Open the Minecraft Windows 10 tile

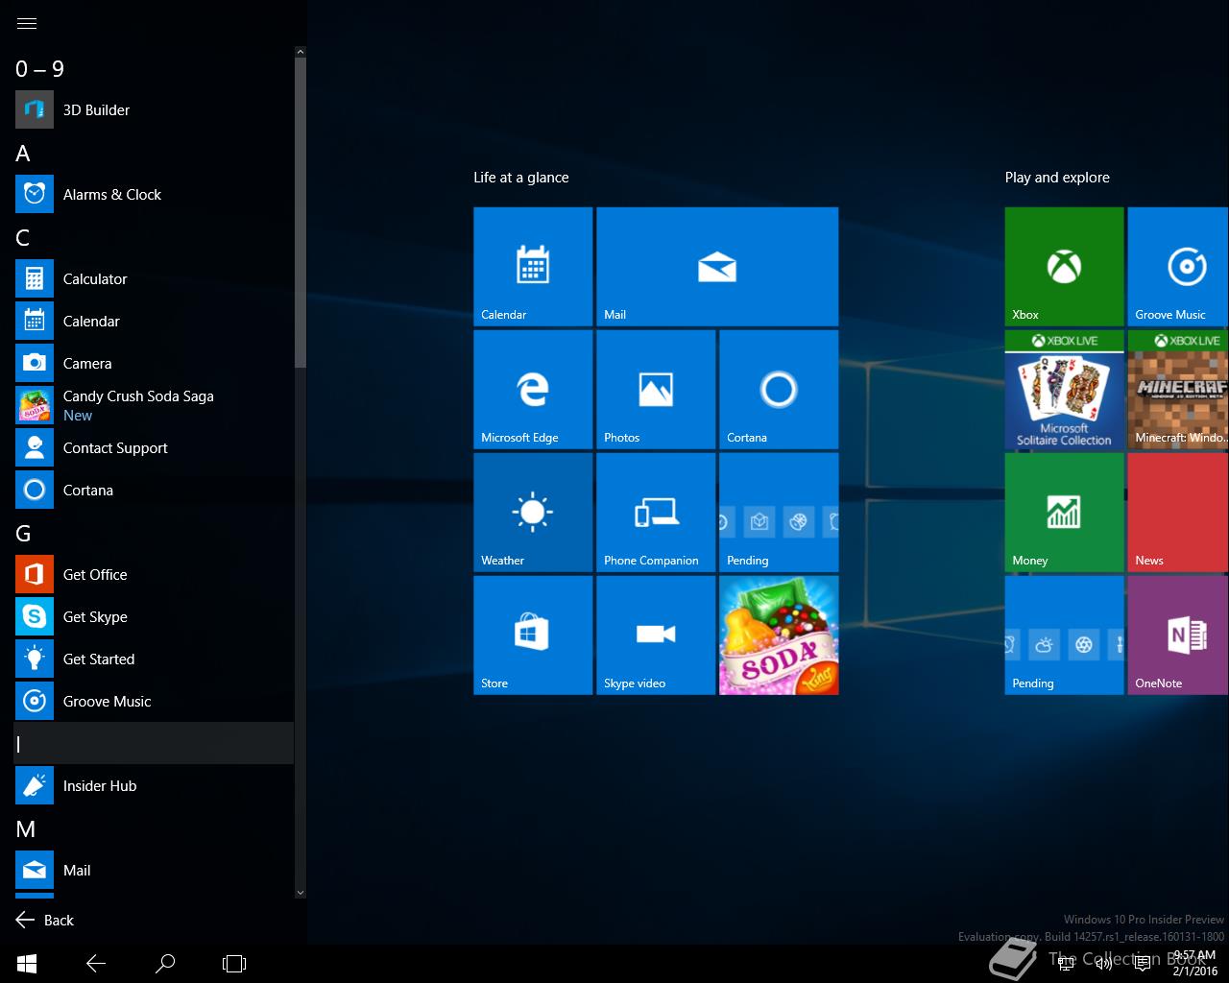click(1178, 390)
